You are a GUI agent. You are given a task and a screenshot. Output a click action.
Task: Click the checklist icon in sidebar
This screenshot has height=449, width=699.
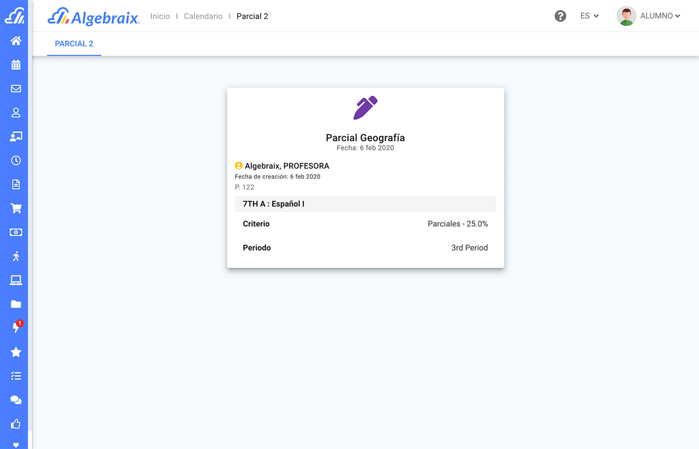16,376
